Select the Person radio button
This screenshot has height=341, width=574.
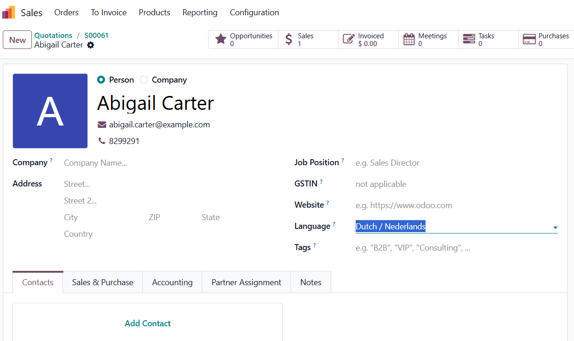pyautogui.click(x=101, y=80)
